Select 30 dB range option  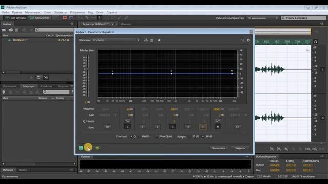[x=190, y=136]
